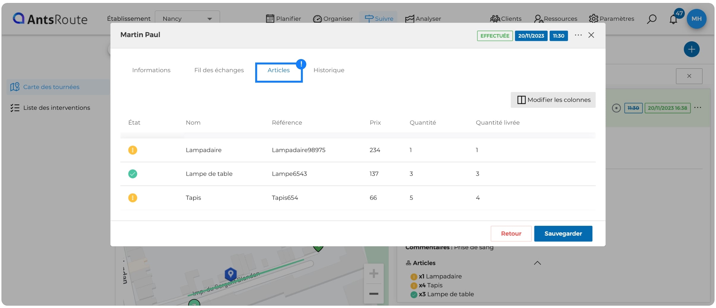
Task: Select the Lampadaire name cell
Action: click(204, 150)
